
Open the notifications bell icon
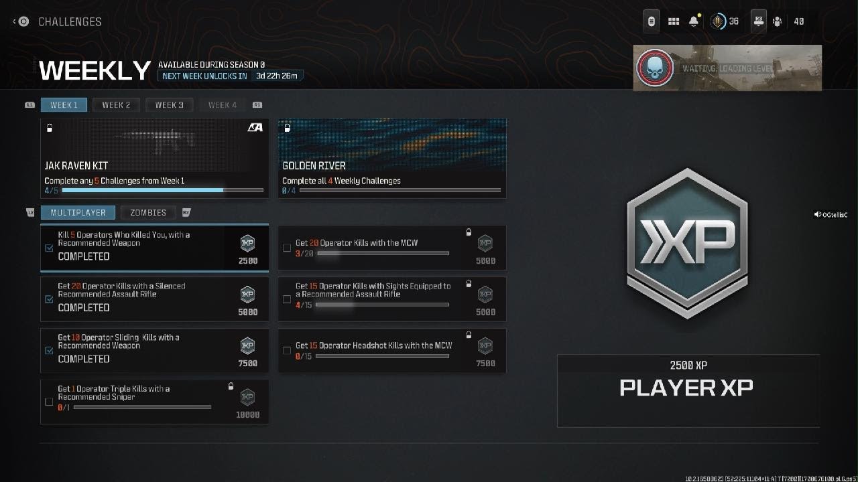tap(693, 21)
